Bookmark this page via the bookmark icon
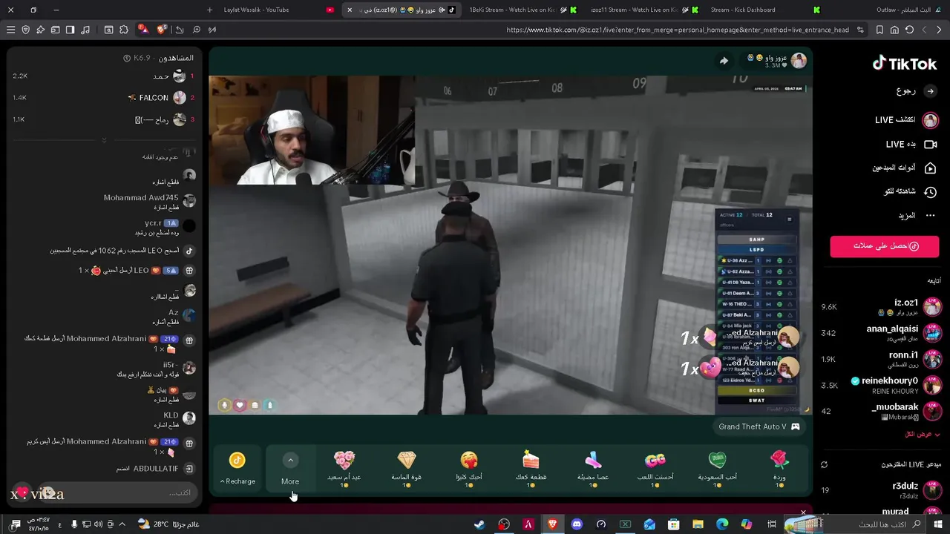Image resolution: width=950 pixels, height=534 pixels. pos(879,30)
